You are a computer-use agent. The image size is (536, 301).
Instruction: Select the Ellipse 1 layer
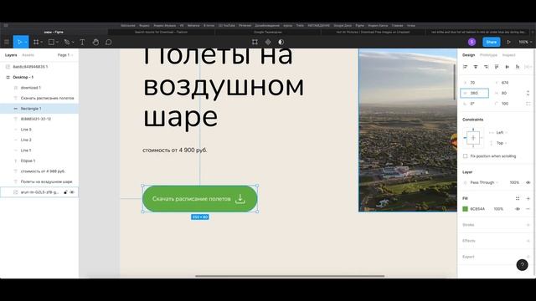pos(39,161)
